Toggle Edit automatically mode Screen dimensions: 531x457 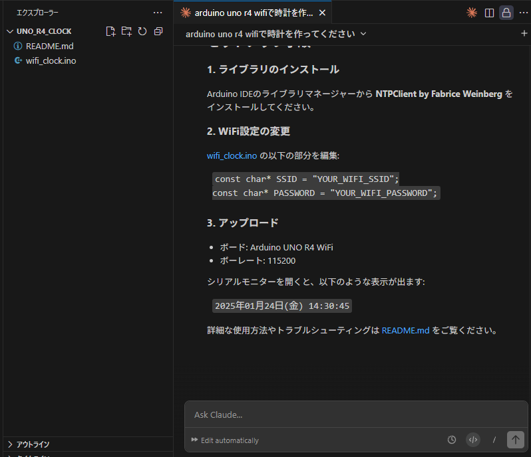(225, 440)
